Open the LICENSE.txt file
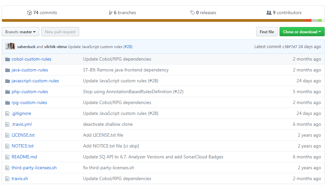 (23, 135)
